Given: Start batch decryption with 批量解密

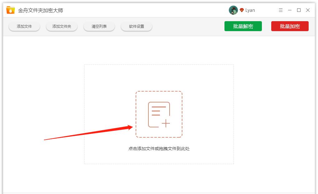Looking at the screenshot, I should tap(243, 26).
